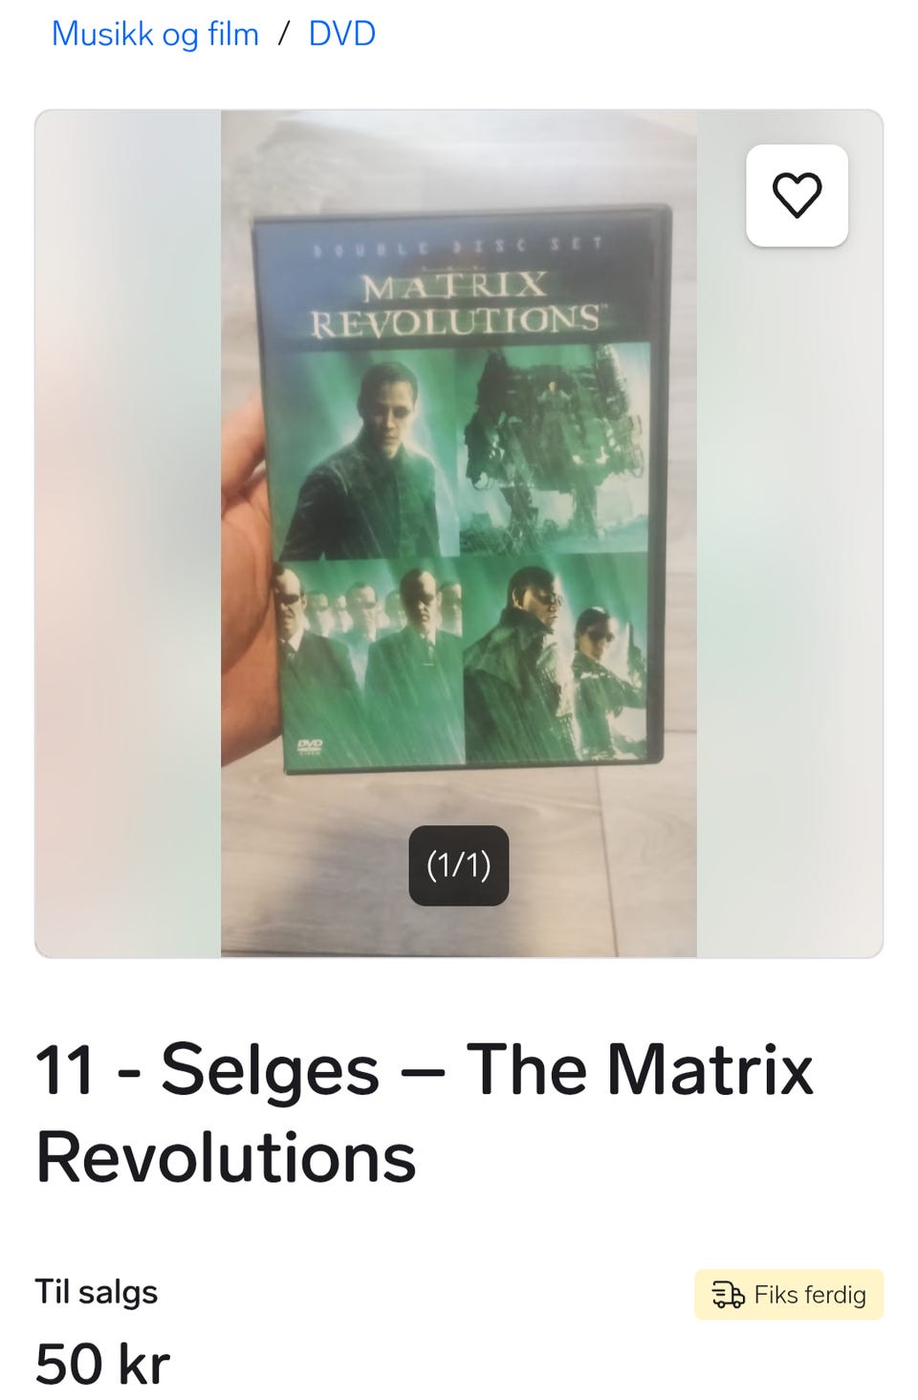918x1400 pixels.
Task: Click the Double Disc Set text on cover
Action: pyautogui.click(x=459, y=247)
